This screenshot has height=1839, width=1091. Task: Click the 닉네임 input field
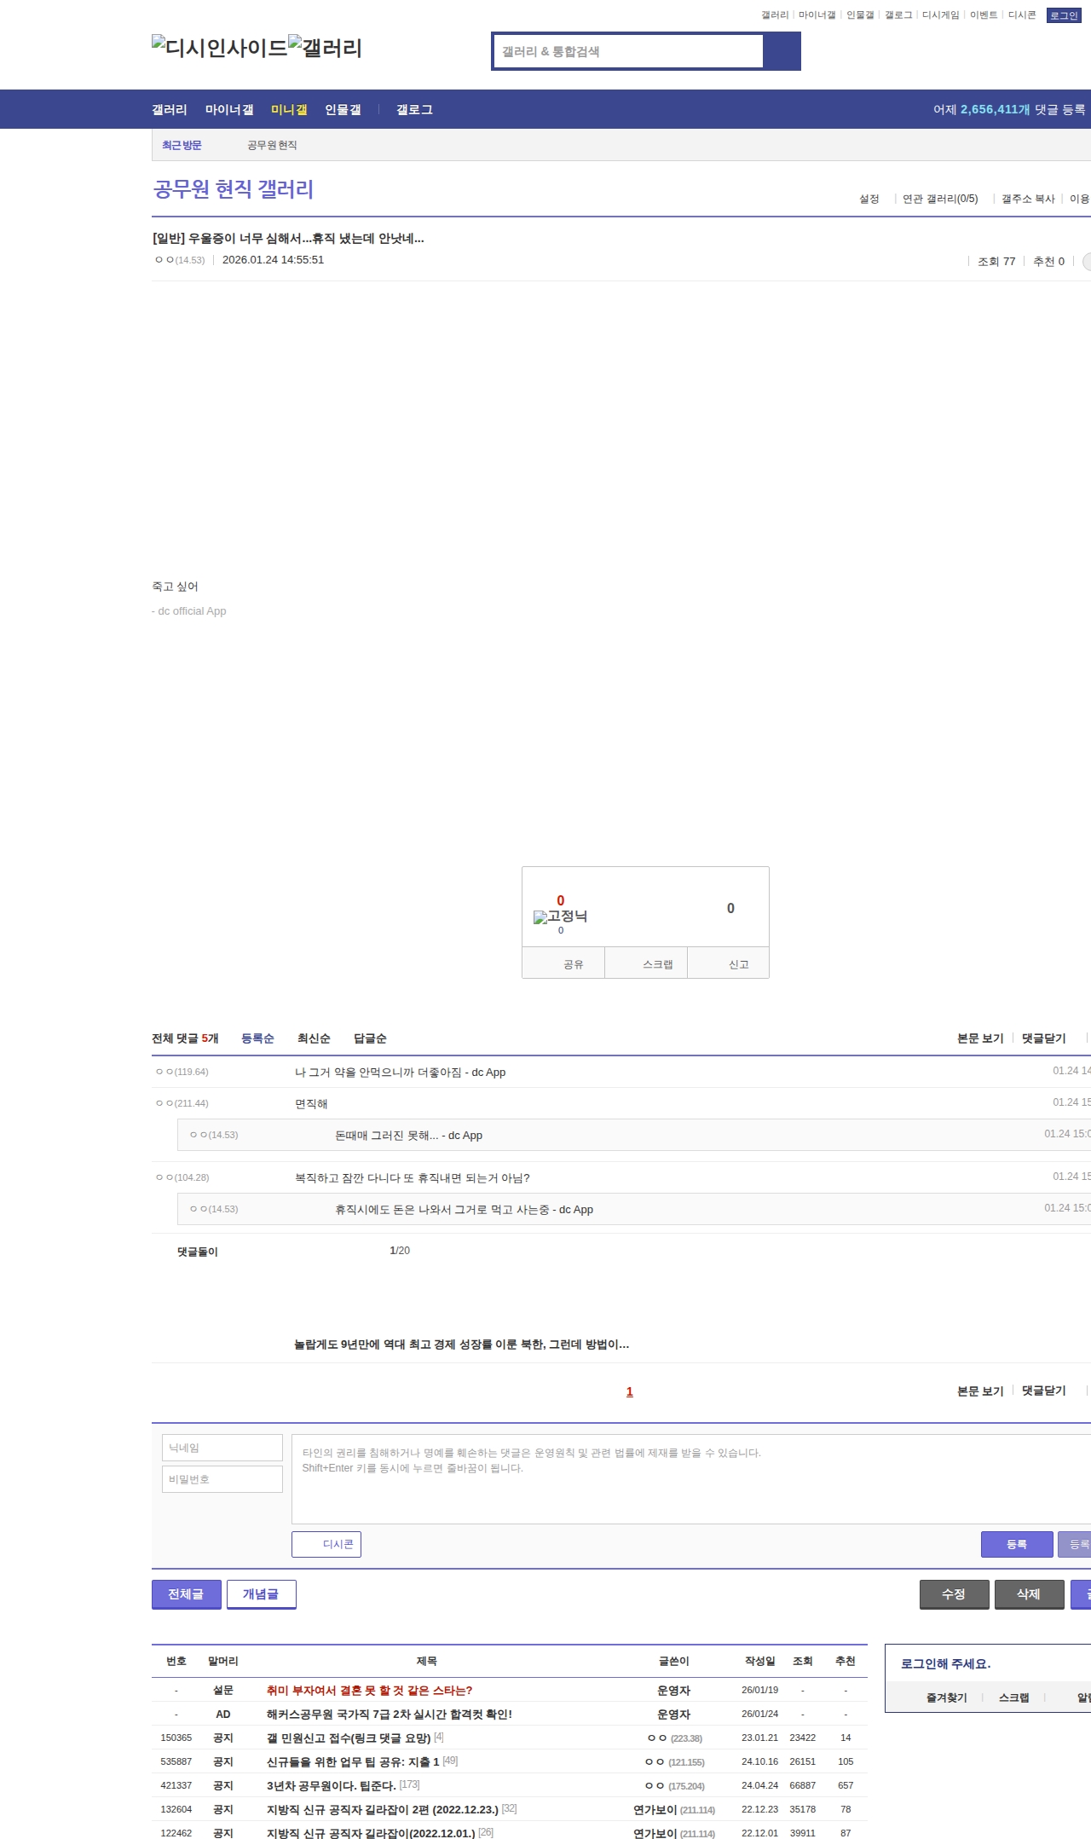[x=222, y=1448]
